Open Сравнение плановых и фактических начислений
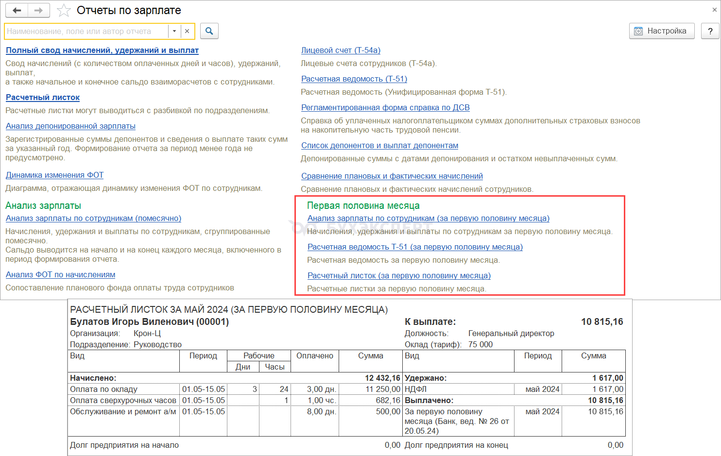Screen dimensions: 721x456 392,176
